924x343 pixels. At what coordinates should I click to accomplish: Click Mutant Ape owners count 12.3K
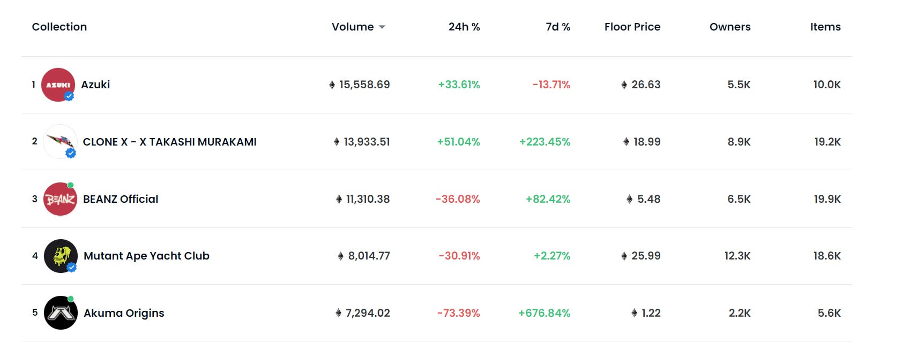pyautogui.click(x=737, y=256)
